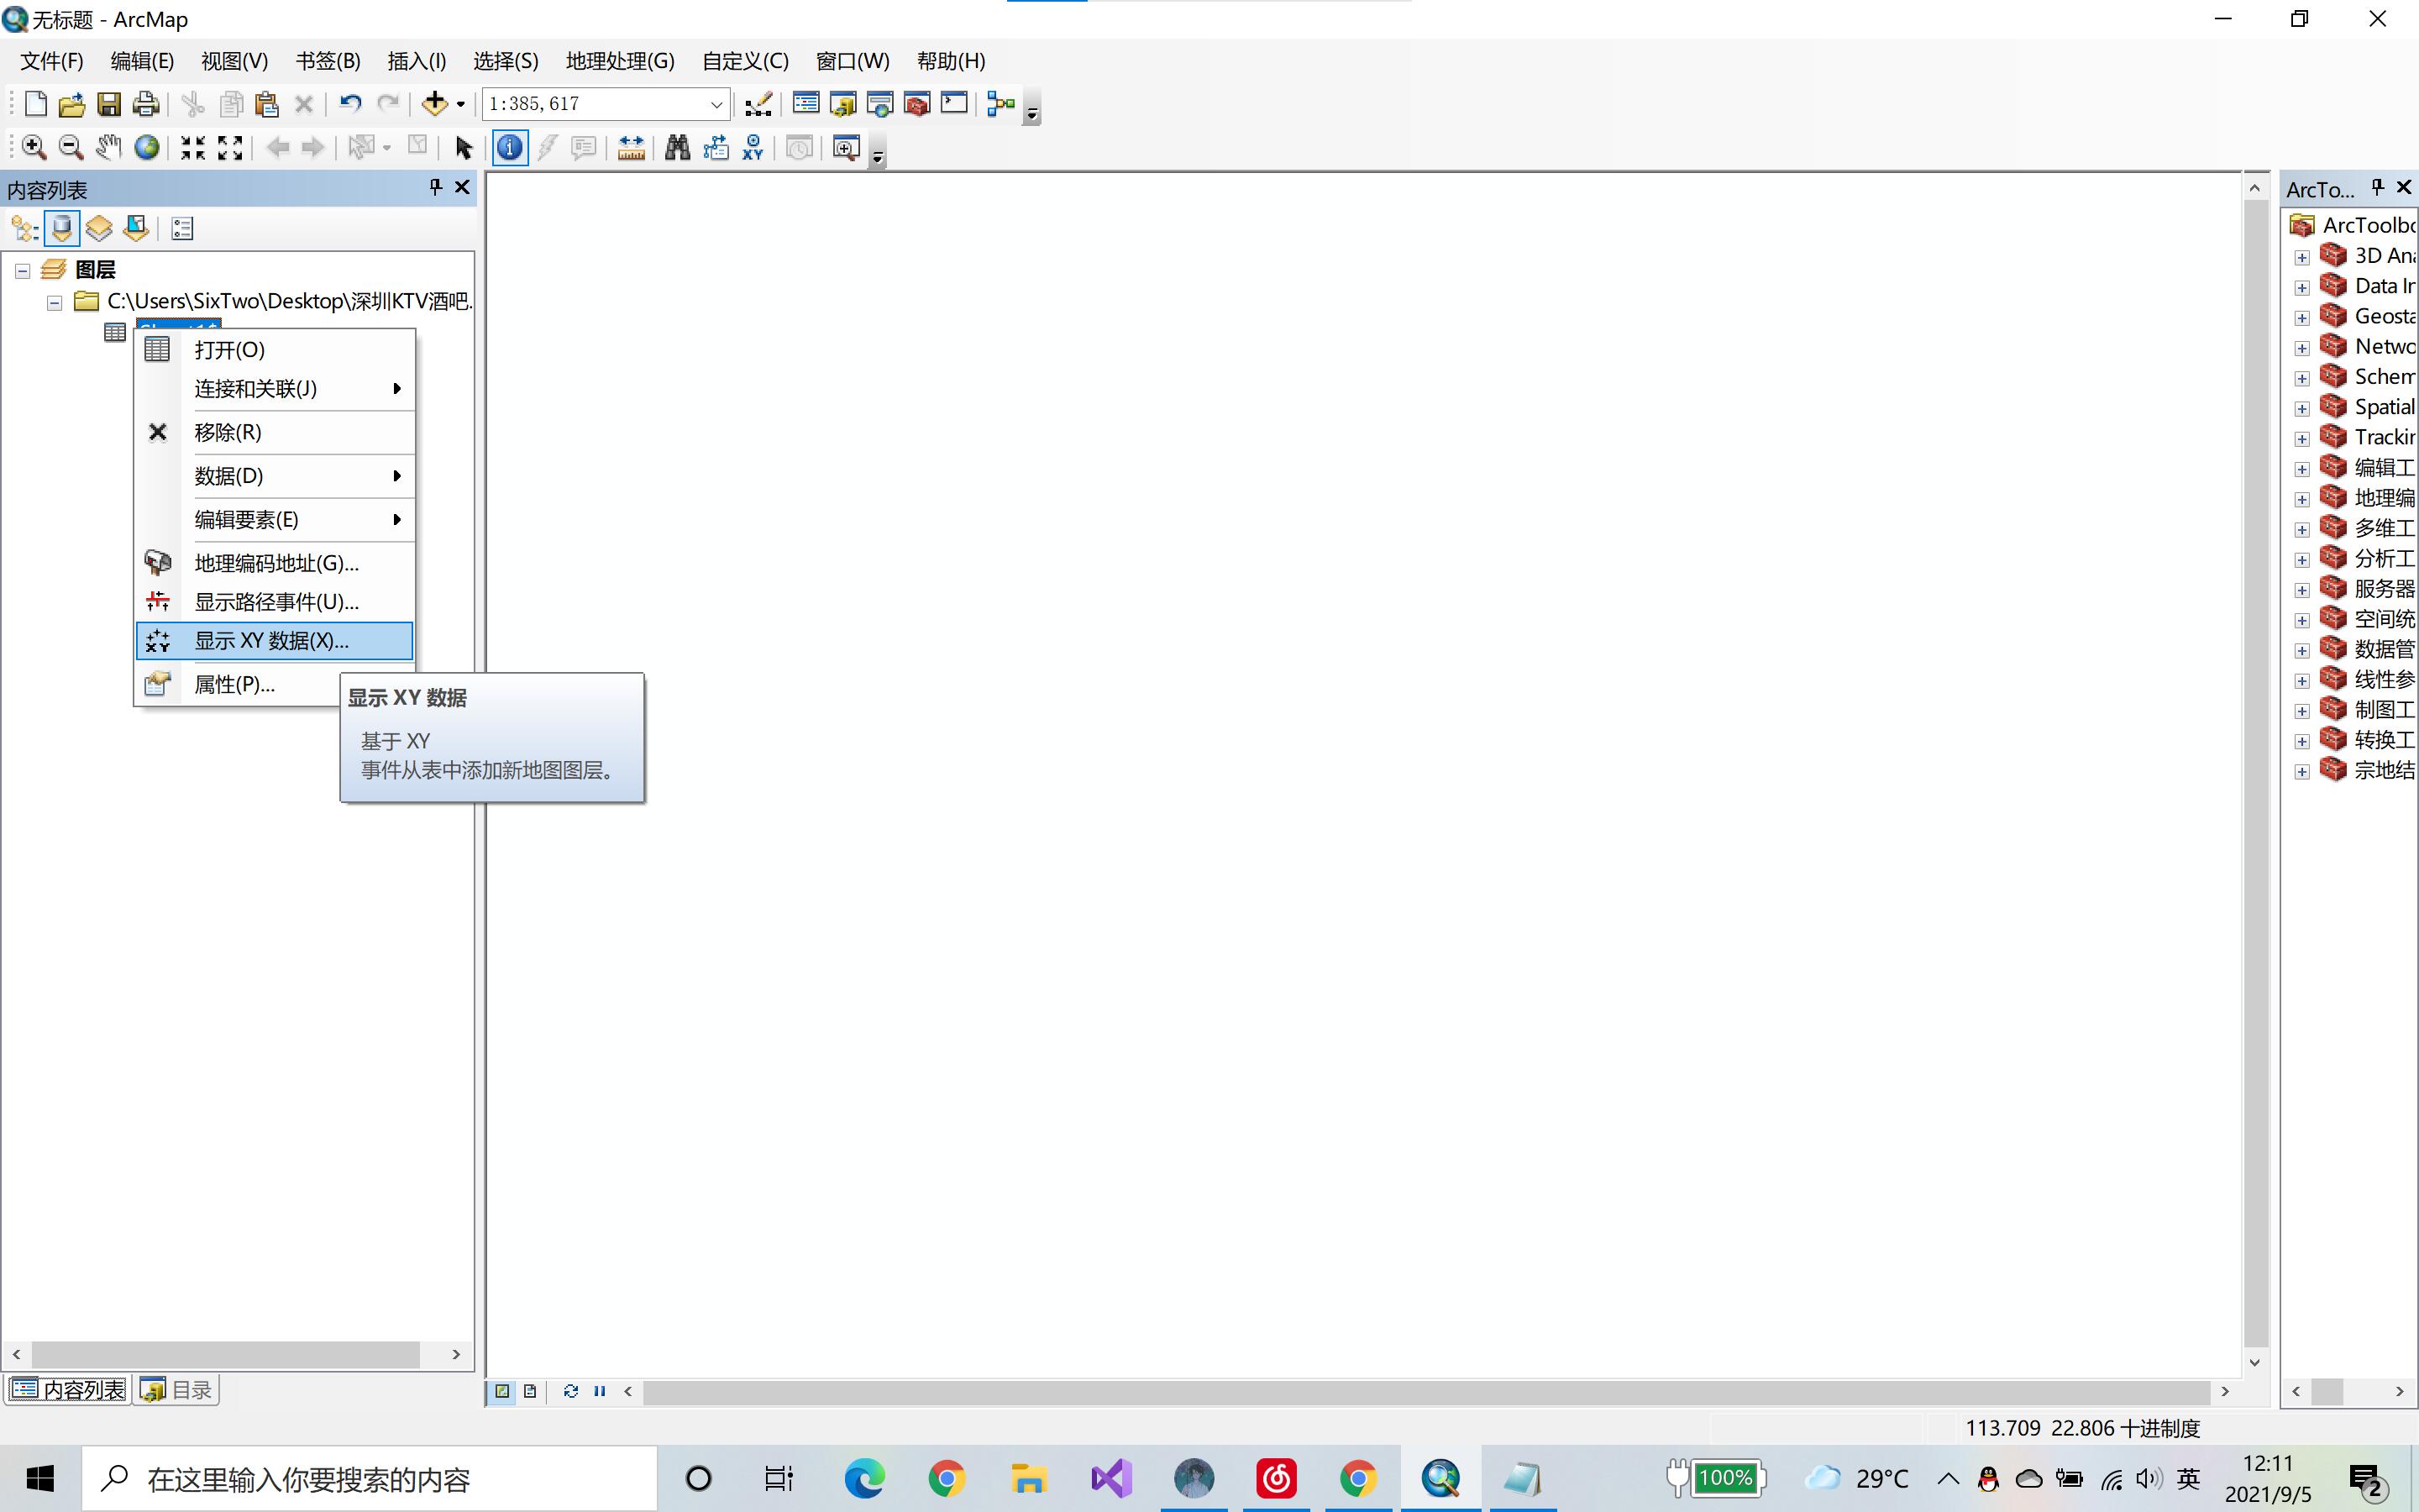The image size is (2419, 1512).
Task: Collapse the 图层 data frame node
Action: 23,271
